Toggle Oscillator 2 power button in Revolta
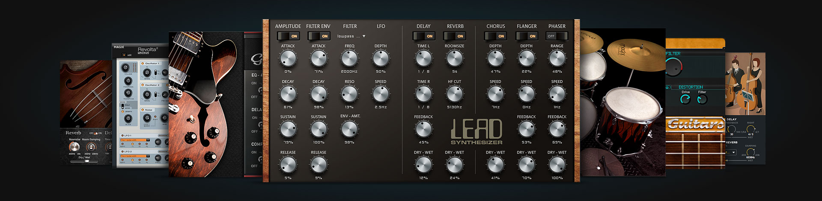This screenshot has height=201, width=822. pyautogui.click(x=143, y=85)
